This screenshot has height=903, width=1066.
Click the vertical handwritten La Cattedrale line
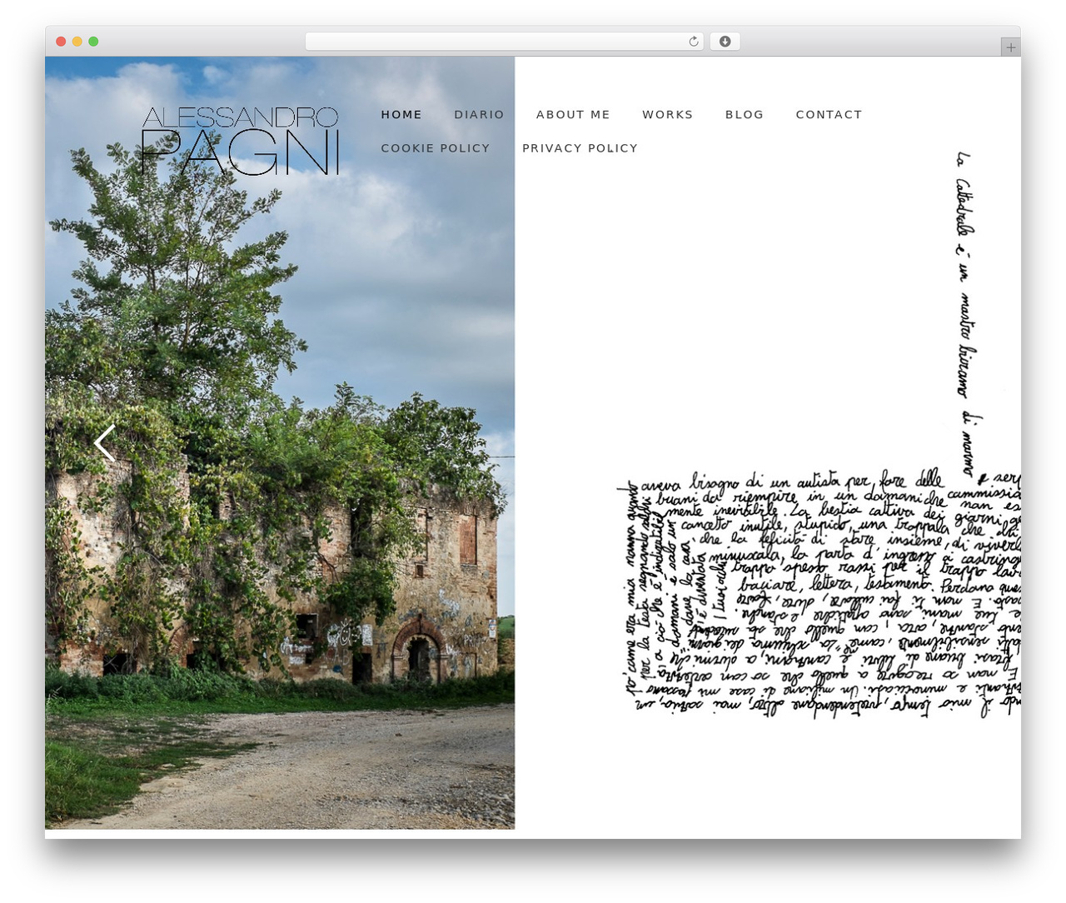(x=966, y=312)
